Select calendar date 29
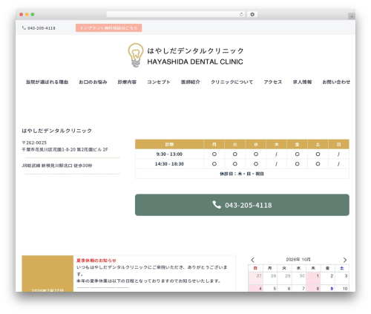 click(284, 278)
